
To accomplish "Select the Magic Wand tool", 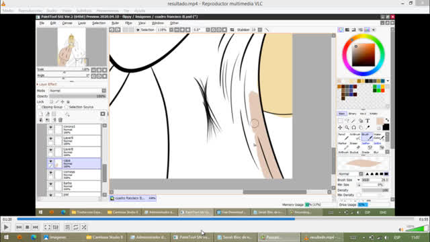I will click(x=354, y=121).
